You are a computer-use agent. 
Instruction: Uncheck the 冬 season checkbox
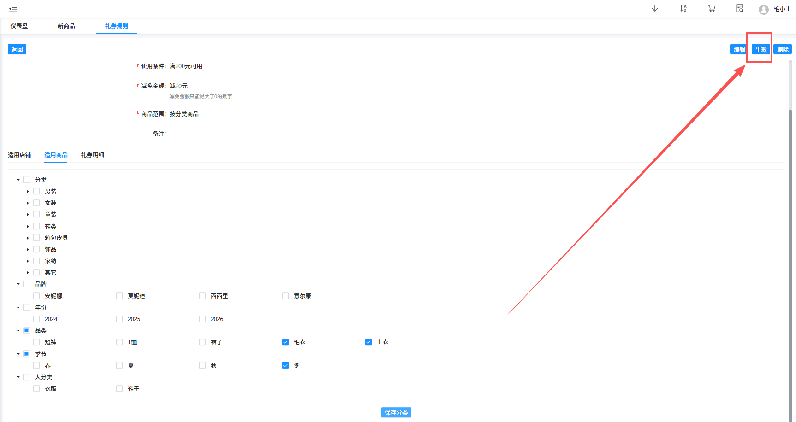(285, 365)
